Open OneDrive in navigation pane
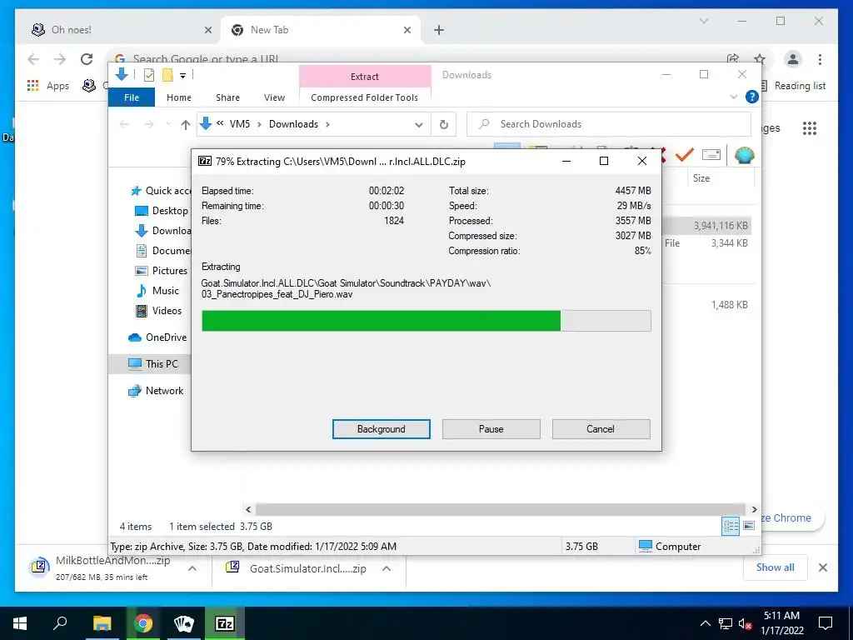This screenshot has width=853, height=640. [157, 337]
